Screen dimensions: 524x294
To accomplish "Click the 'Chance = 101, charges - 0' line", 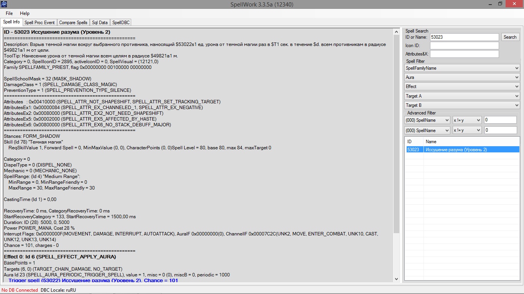I will [31, 245].
